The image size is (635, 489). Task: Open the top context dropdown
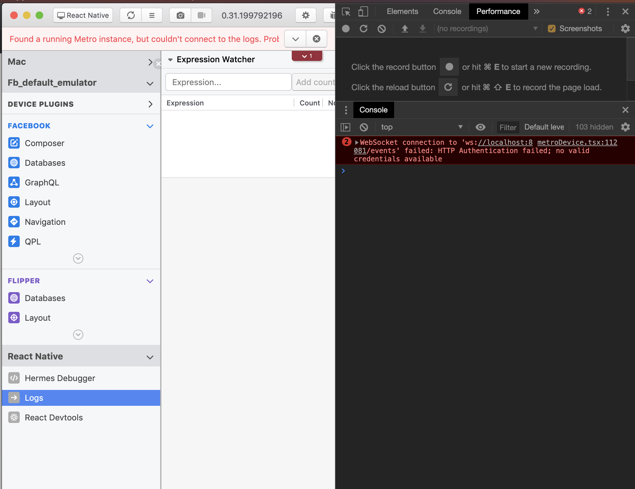coord(421,127)
